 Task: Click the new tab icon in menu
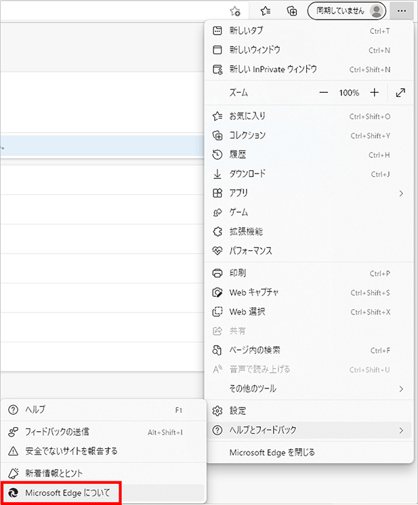pos(217,31)
